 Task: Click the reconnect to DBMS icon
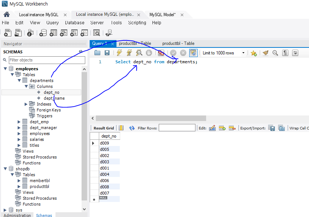109,33
